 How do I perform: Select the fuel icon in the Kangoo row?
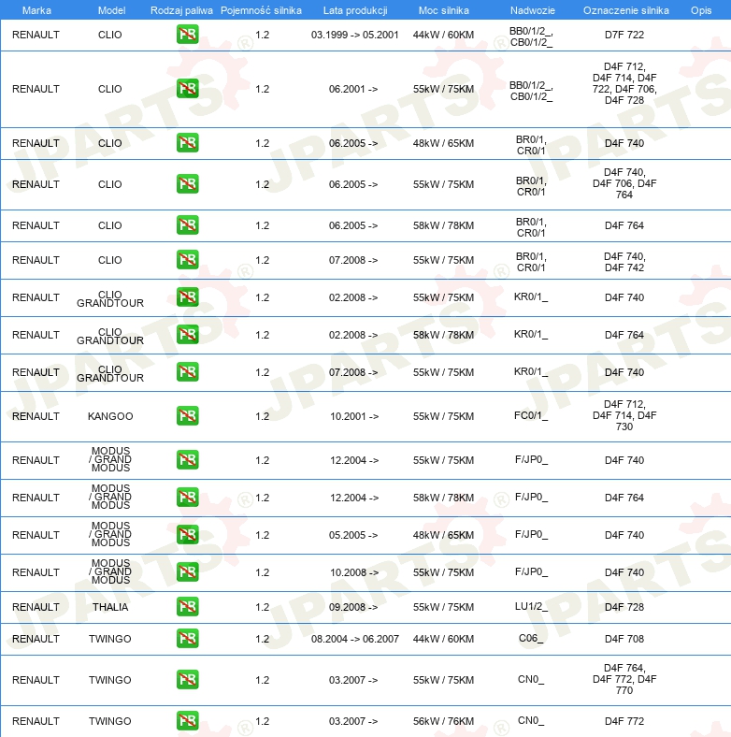[188, 416]
